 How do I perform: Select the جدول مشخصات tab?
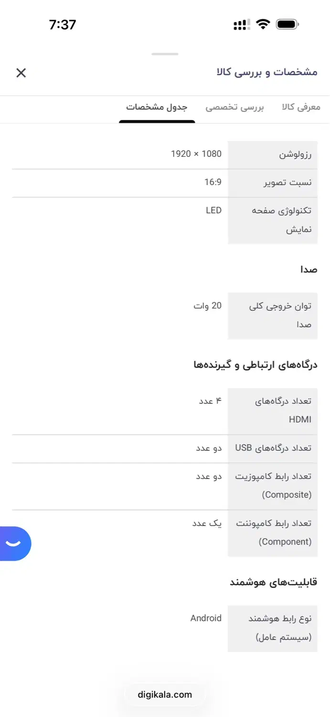(157, 108)
